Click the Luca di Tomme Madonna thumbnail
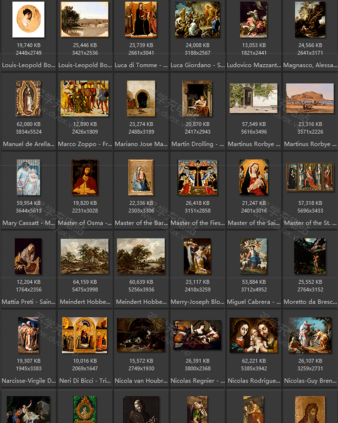 click(141, 19)
